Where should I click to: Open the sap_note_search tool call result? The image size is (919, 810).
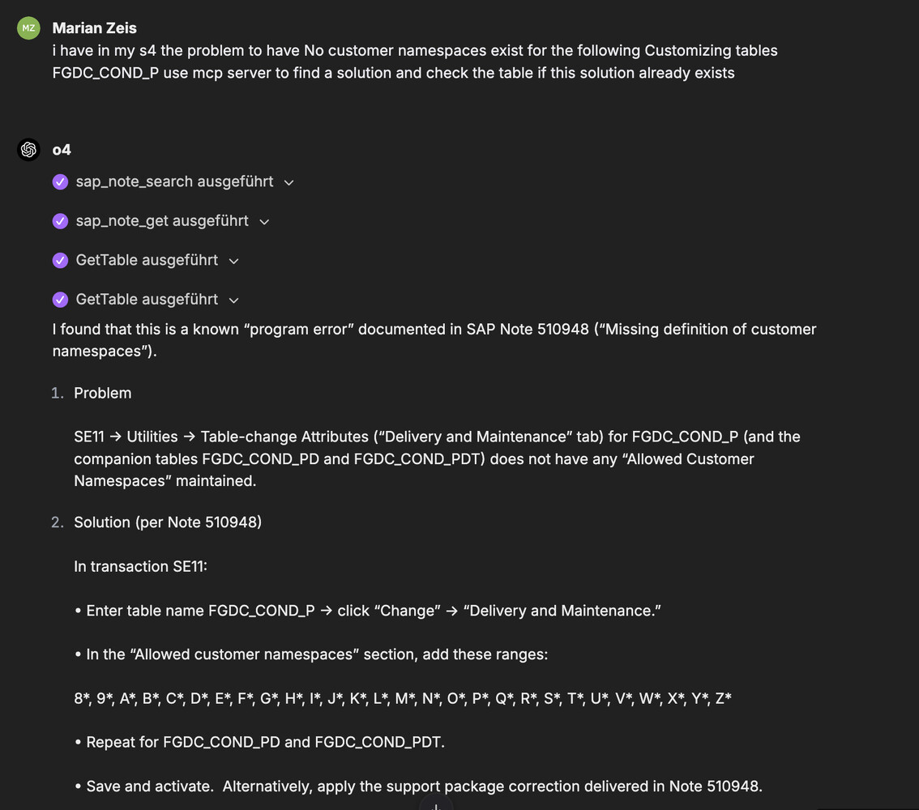(174, 181)
